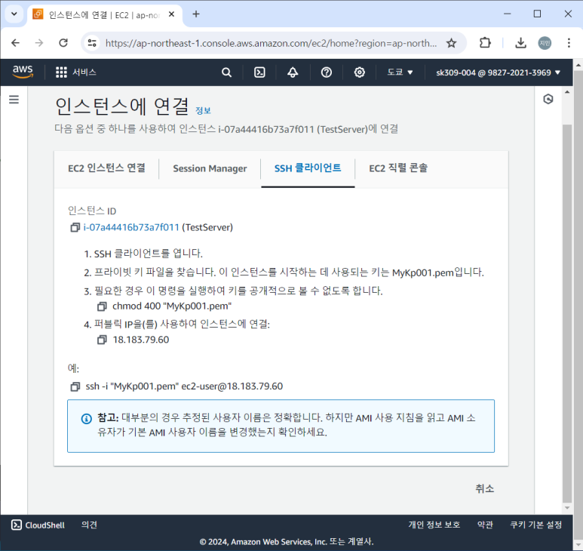Copy the ssh -i example command
583x551 pixels.
75,386
